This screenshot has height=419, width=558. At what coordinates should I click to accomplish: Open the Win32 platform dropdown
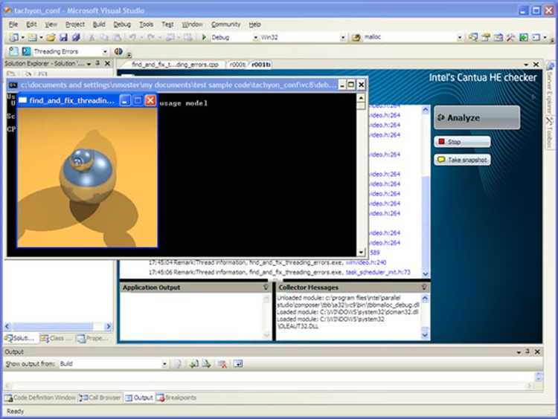343,37
